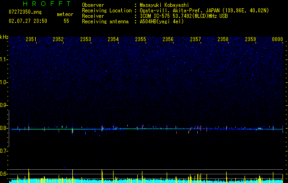Screen dimensions: 288x183
Task: Click the 2356 time marker
Action: pos(168,39)
